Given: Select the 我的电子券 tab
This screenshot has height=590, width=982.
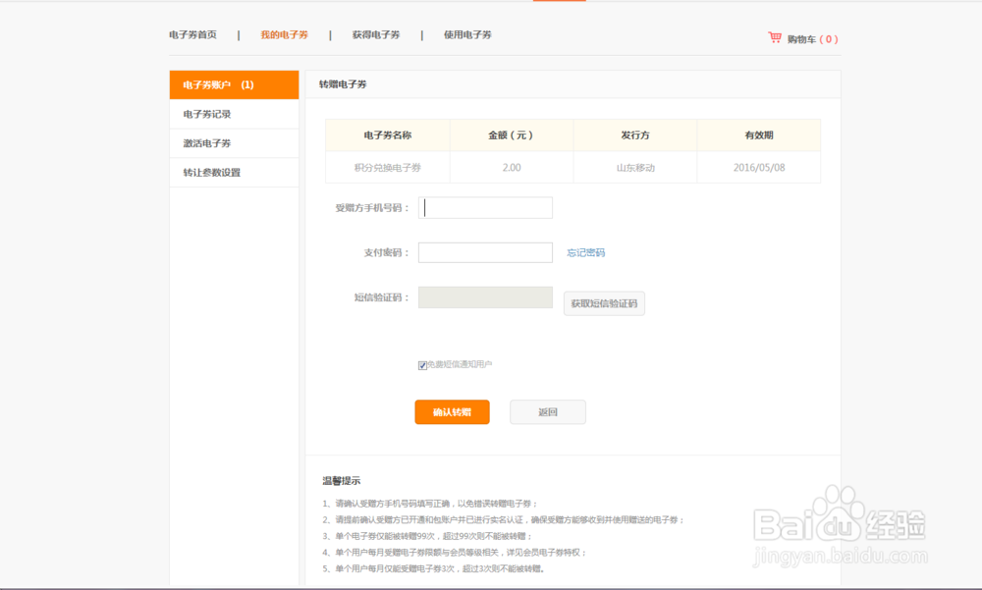Looking at the screenshot, I should tap(283, 33).
